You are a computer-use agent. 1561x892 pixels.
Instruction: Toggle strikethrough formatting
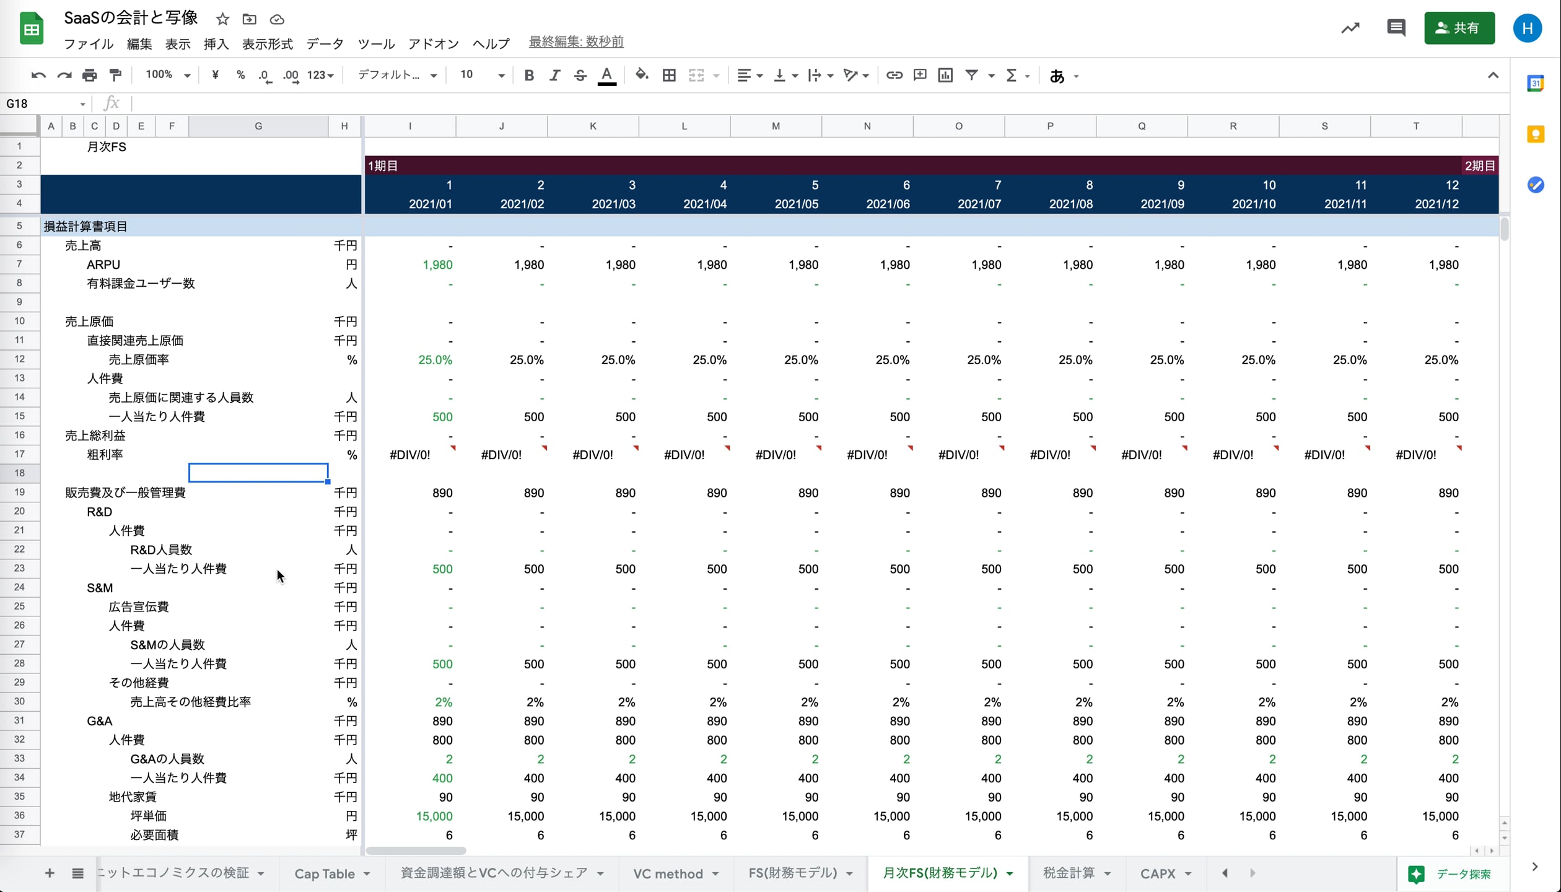click(x=580, y=76)
